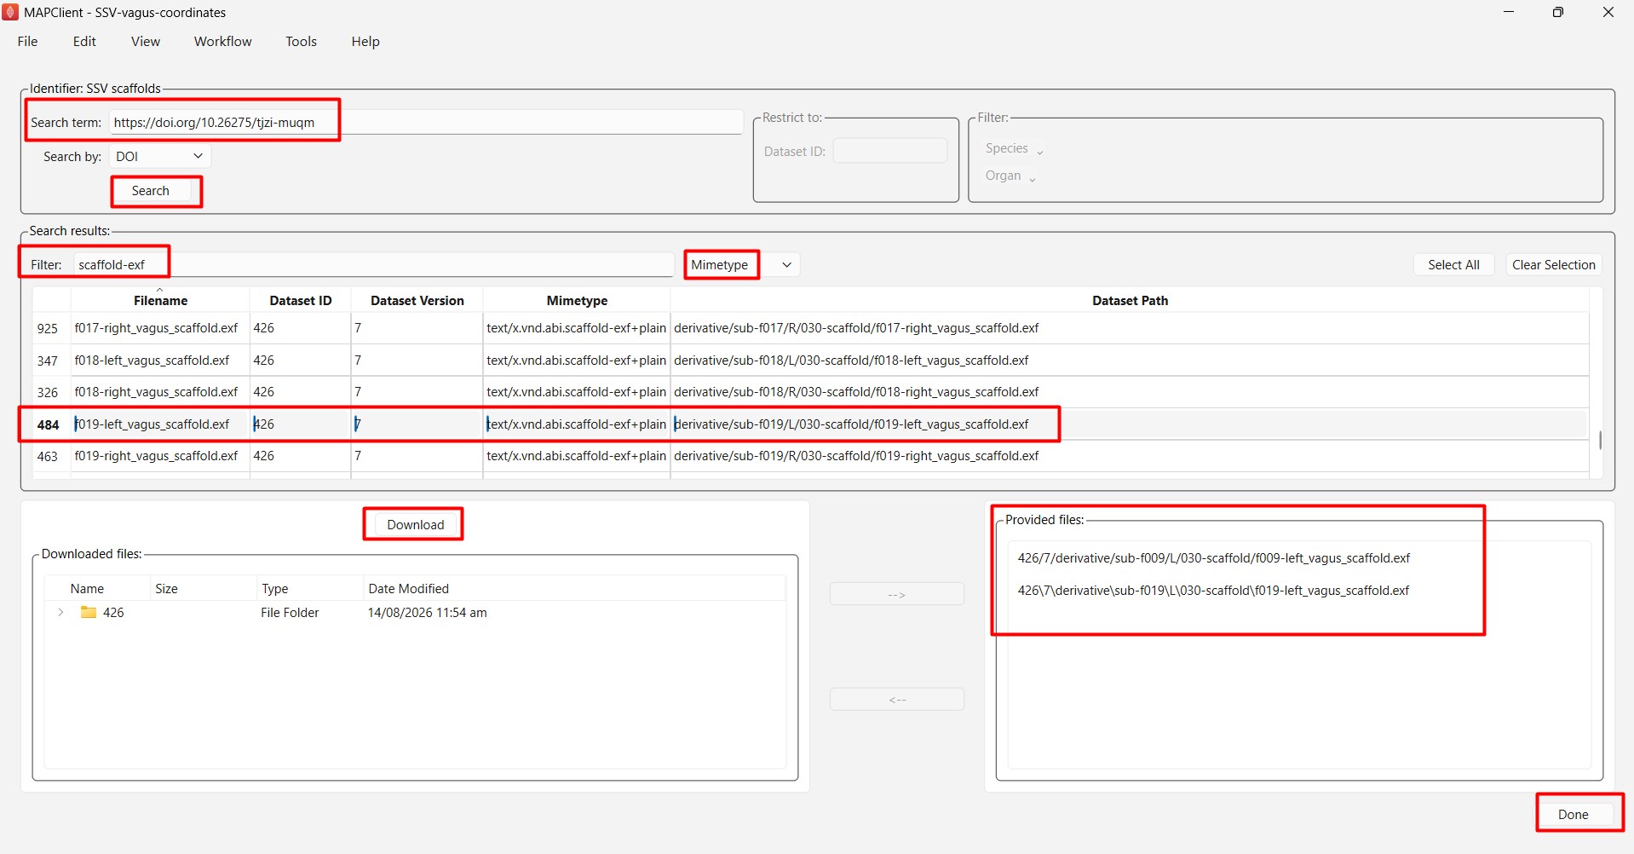
Task: Expand the 426 folder tree row
Action: (x=60, y=613)
